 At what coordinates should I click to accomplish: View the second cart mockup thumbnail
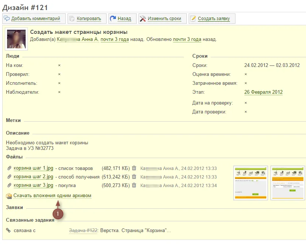(288, 183)
